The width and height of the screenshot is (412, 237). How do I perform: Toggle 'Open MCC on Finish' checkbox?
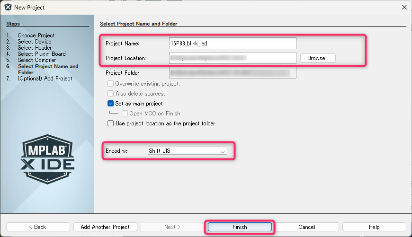click(125, 114)
